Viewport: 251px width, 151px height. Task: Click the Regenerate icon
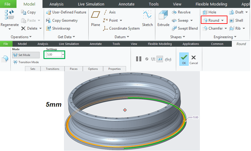click(9, 15)
